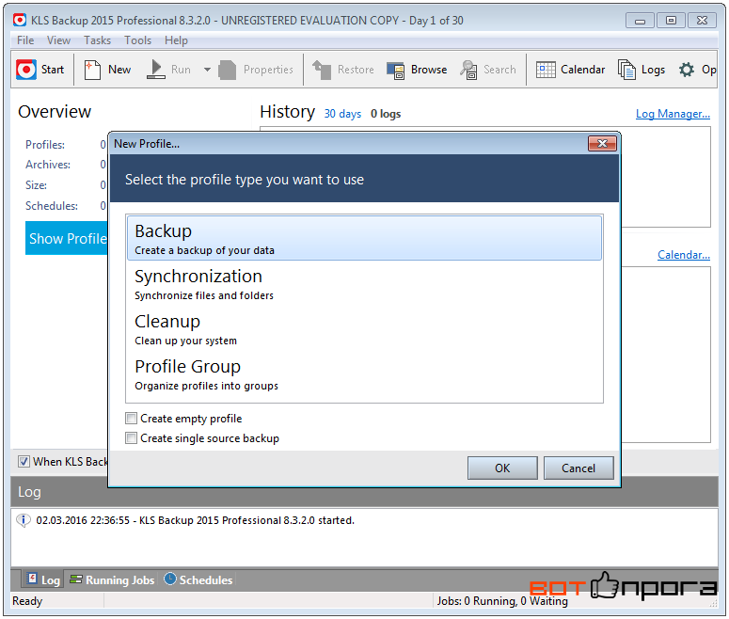Toggle the When KLS Backup checkbox
Image resolution: width=729 pixels, height=619 pixels.
pos(24,461)
